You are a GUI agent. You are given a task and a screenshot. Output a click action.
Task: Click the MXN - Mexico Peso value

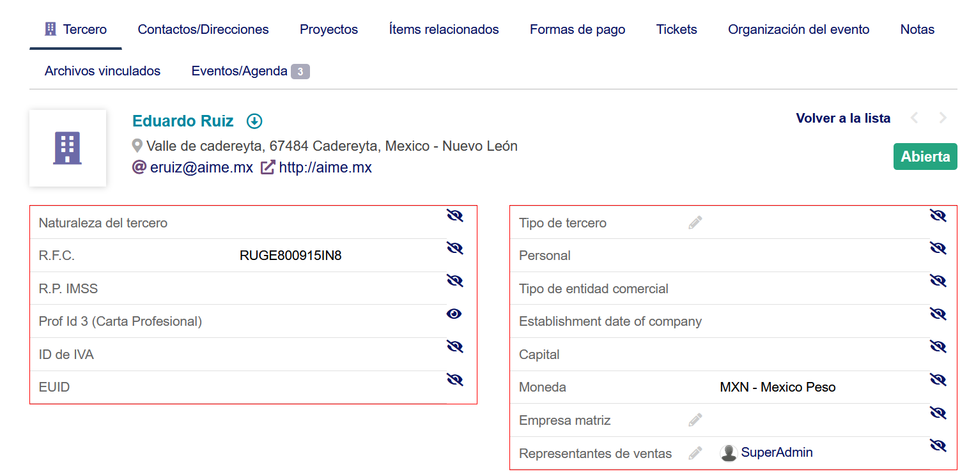point(778,387)
